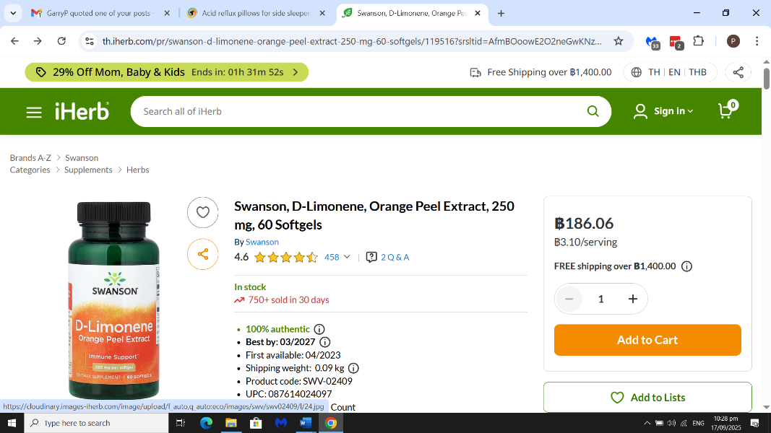
Task: Click the share icon in top banner
Action: (x=738, y=72)
